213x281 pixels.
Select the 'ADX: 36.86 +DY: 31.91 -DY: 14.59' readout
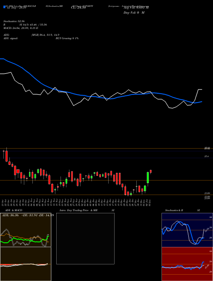[x=28, y=215]
